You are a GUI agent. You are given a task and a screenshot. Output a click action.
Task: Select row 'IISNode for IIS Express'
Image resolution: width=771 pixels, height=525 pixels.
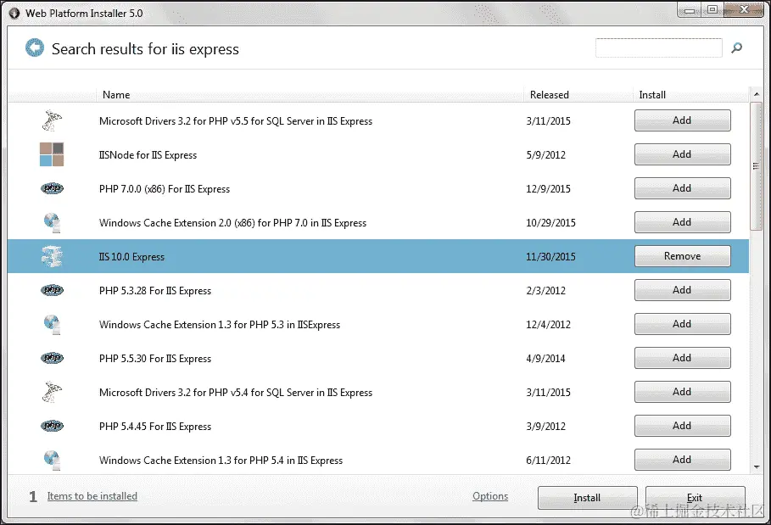coord(378,154)
